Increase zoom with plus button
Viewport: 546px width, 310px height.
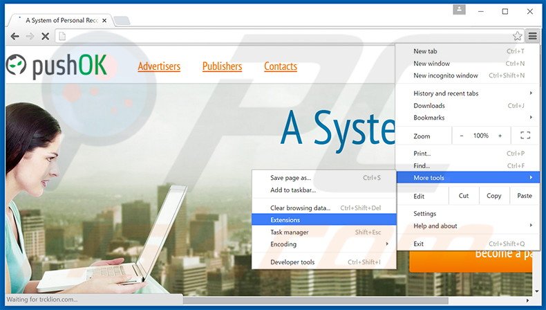(x=500, y=136)
